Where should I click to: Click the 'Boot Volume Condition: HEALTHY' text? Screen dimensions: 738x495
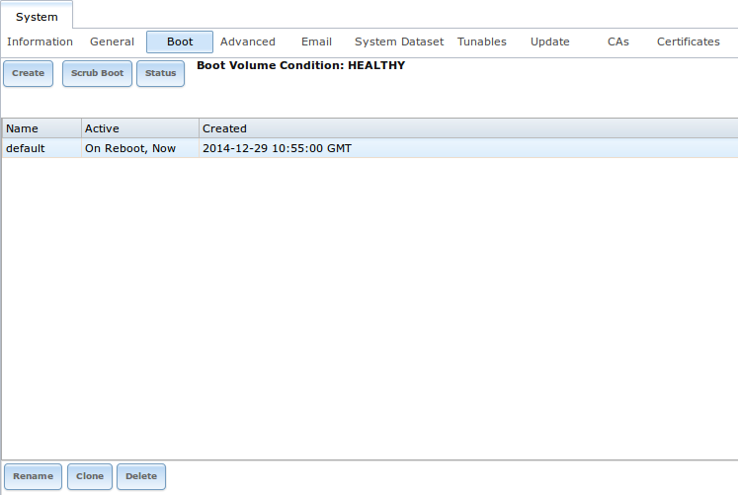coord(300,65)
